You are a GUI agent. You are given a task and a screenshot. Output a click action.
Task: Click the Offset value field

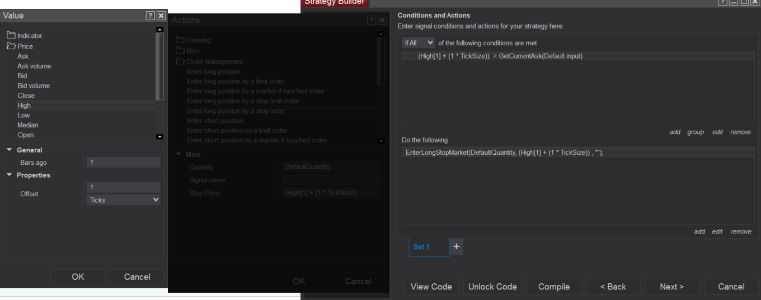[x=123, y=188]
